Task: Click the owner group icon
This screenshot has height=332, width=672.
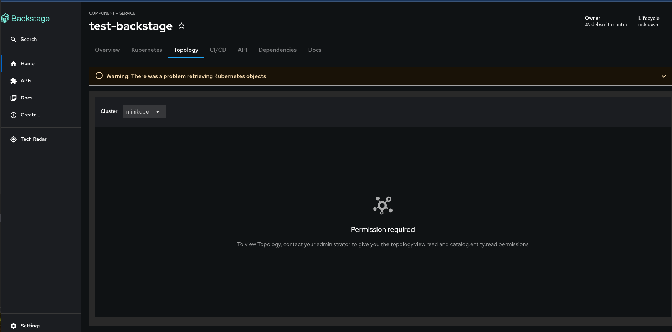Action: tap(588, 25)
